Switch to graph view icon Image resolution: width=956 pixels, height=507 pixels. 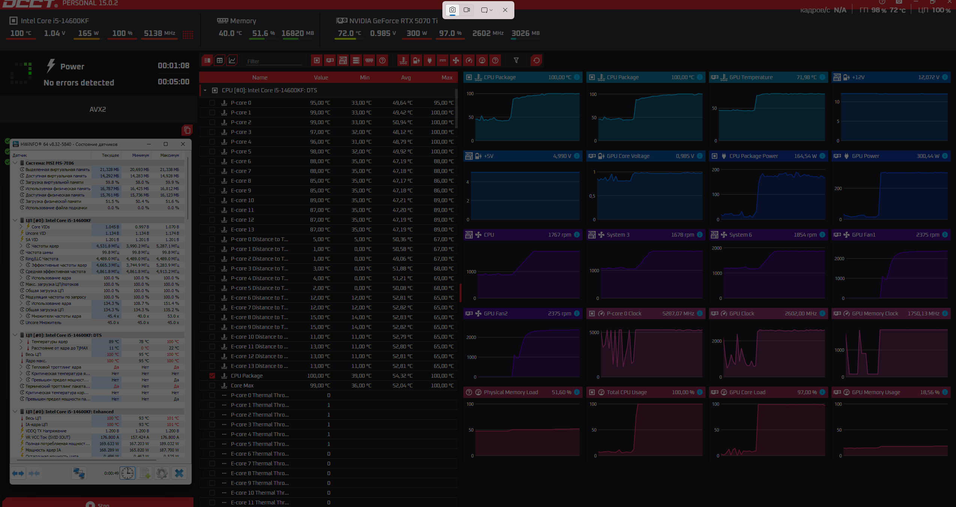coord(232,60)
